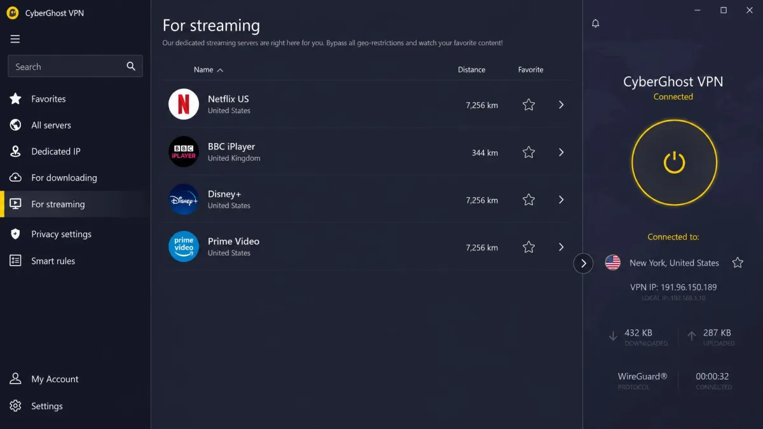Open My Account page
This screenshot has height=429, width=763.
pos(55,379)
